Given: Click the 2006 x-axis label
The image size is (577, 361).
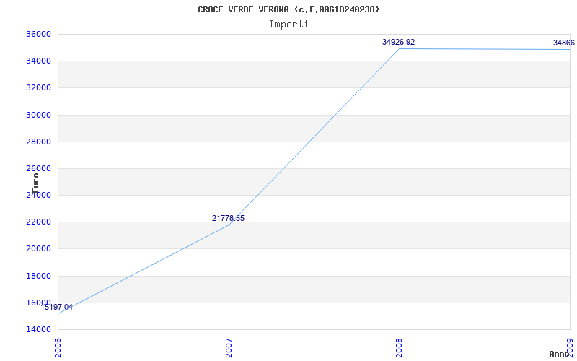Looking at the screenshot, I should tap(58, 348).
